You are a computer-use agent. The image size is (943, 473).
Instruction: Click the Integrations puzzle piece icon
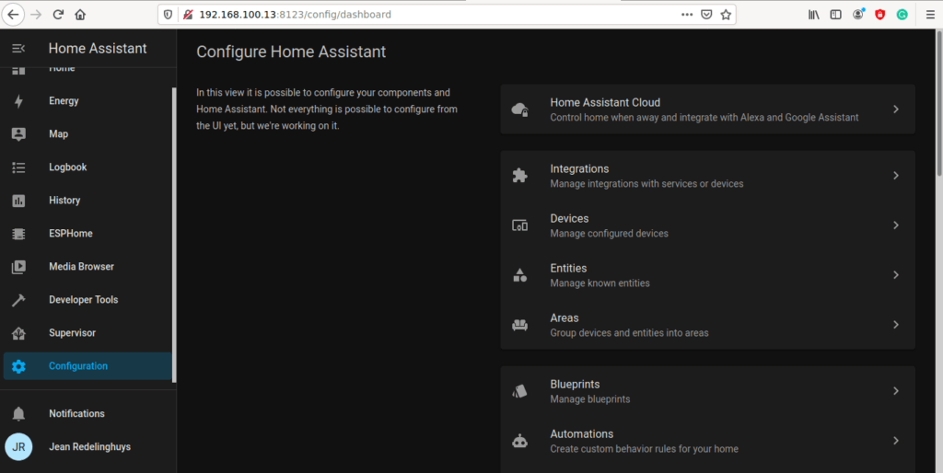(x=519, y=176)
